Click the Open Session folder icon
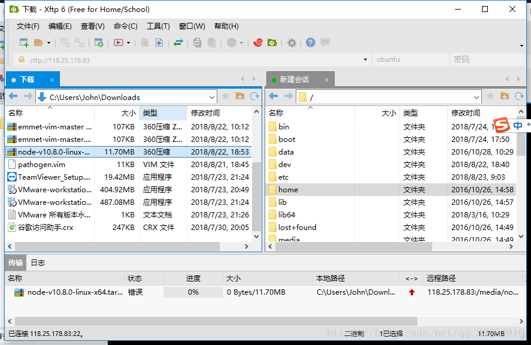531x345 pixels. pos(38,43)
